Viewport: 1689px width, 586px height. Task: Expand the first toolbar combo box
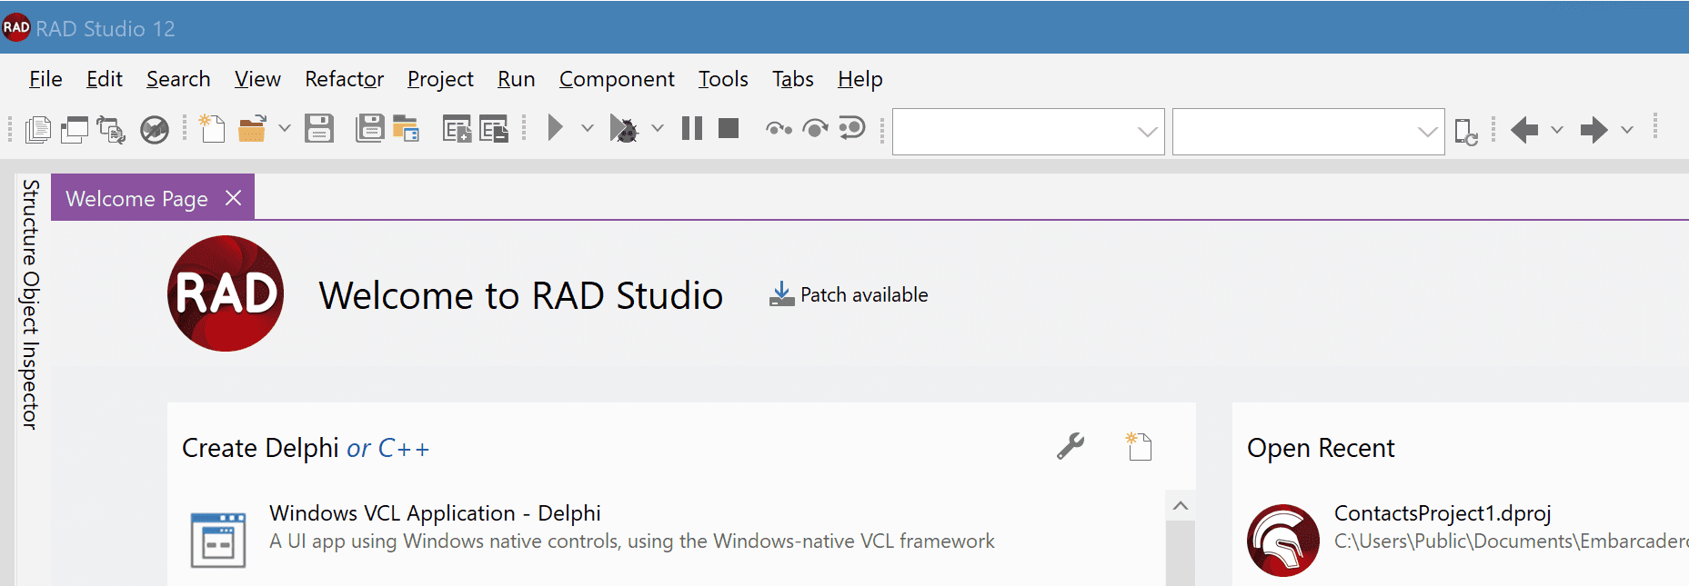coord(1148,132)
